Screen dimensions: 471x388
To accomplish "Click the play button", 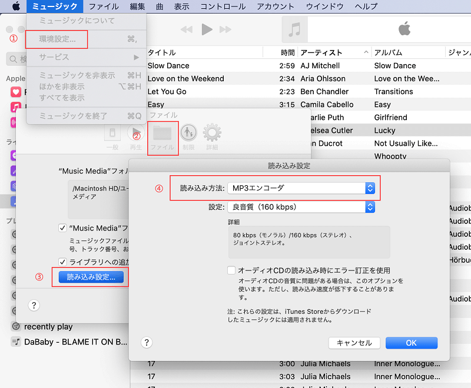I will (207, 29).
